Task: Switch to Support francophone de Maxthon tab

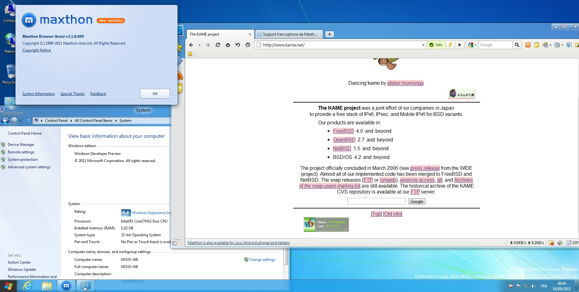Action: coord(289,34)
